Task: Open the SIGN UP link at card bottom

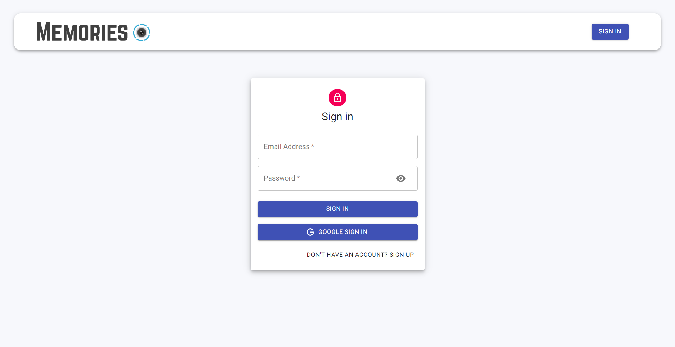Action: (x=401, y=255)
